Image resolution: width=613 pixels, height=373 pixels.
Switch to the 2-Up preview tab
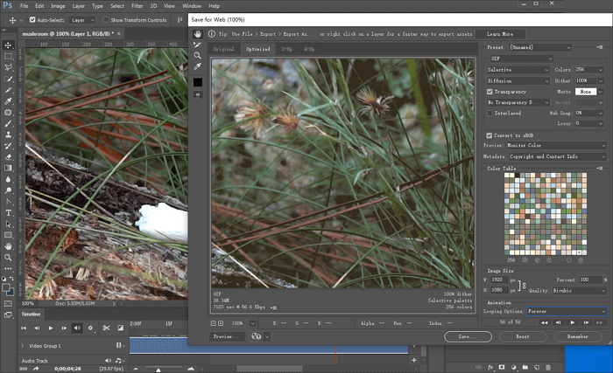click(286, 50)
